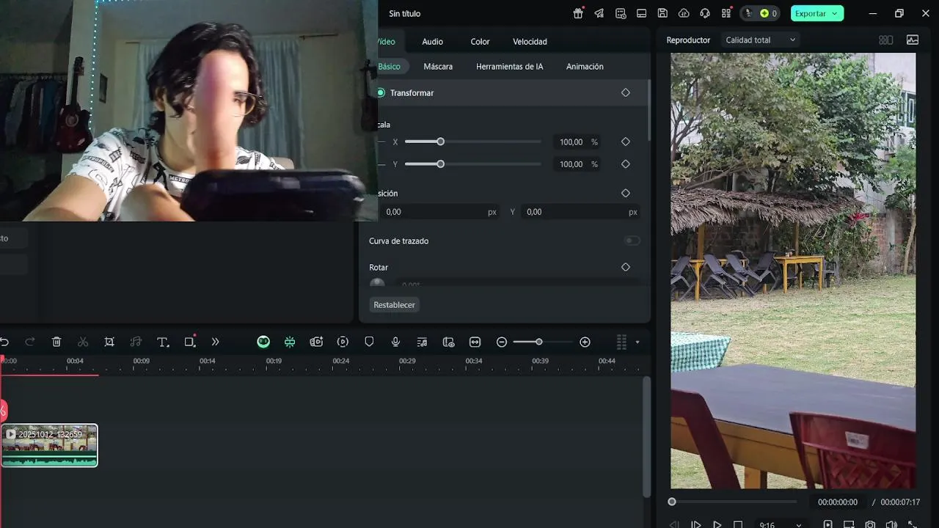The height and width of the screenshot is (528, 939).
Task: Click the scale X value field 100,00
Action: click(571, 142)
